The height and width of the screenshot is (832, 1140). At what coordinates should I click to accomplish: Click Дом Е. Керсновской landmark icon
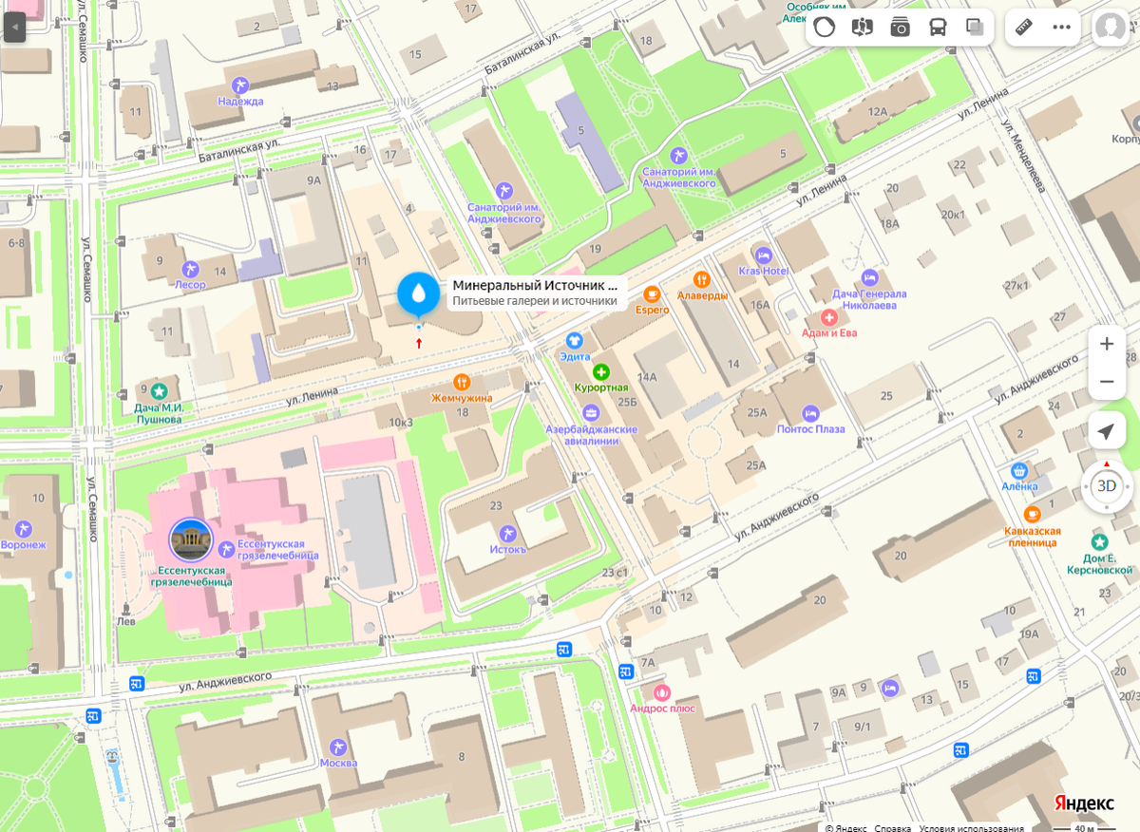[x=1100, y=541]
